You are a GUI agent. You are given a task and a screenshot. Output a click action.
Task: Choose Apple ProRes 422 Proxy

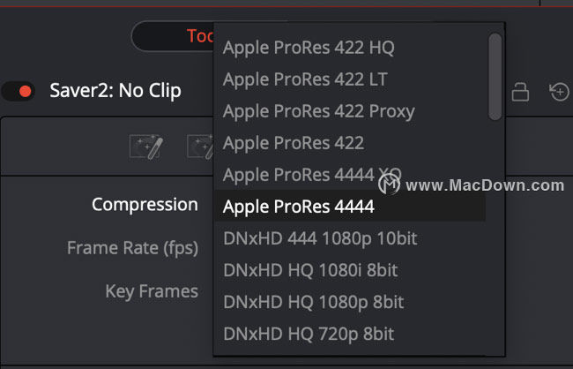coord(318,111)
